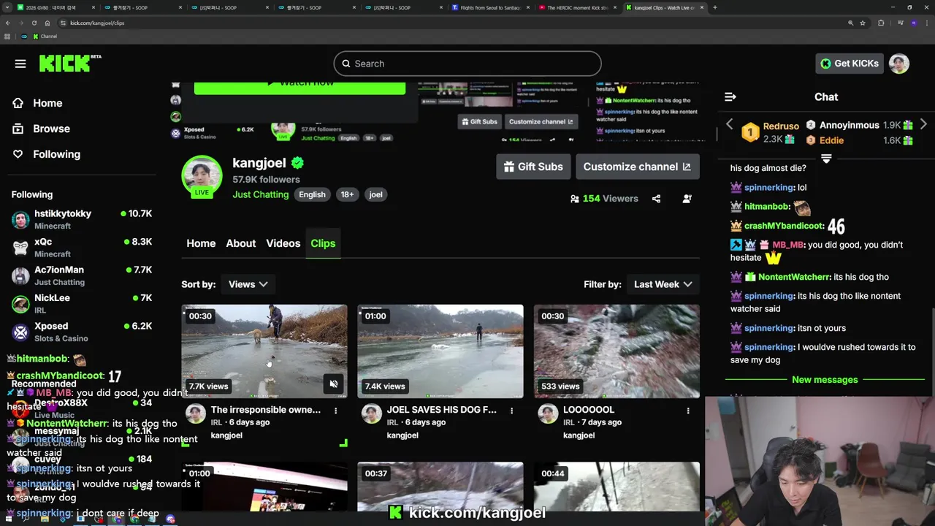The width and height of the screenshot is (935, 526).
Task: Open the 00:44 clip thumbnail
Action: click(617, 487)
